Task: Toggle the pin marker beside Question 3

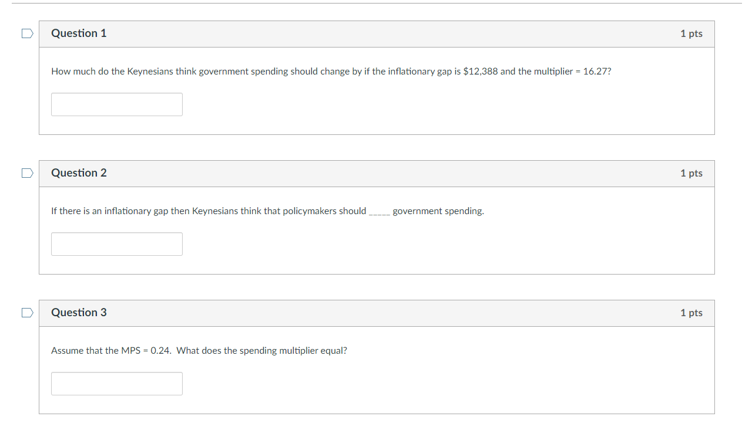Action: coord(26,313)
